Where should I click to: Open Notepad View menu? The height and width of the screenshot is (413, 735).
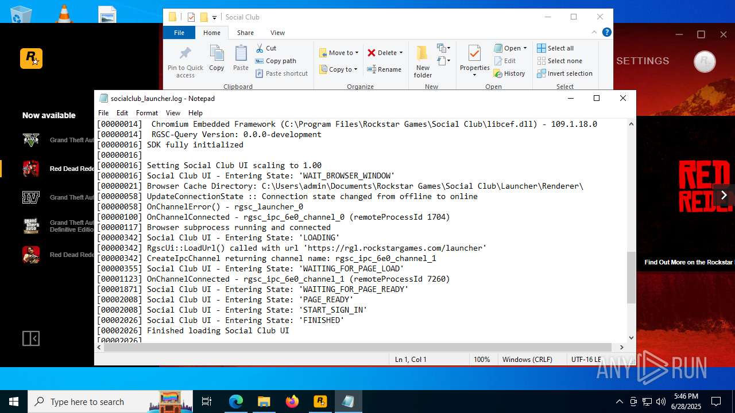(x=173, y=113)
